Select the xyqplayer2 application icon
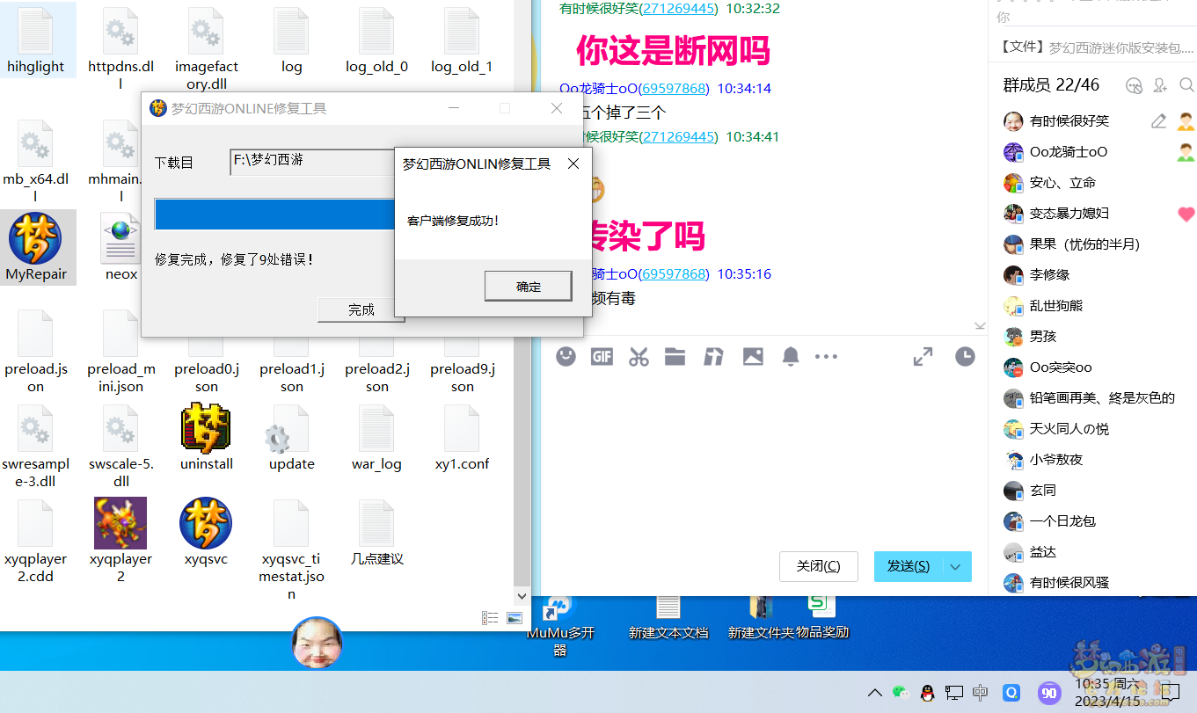Image resolution: width=1197 pixels, height=713 pixels. coord(120,540)
